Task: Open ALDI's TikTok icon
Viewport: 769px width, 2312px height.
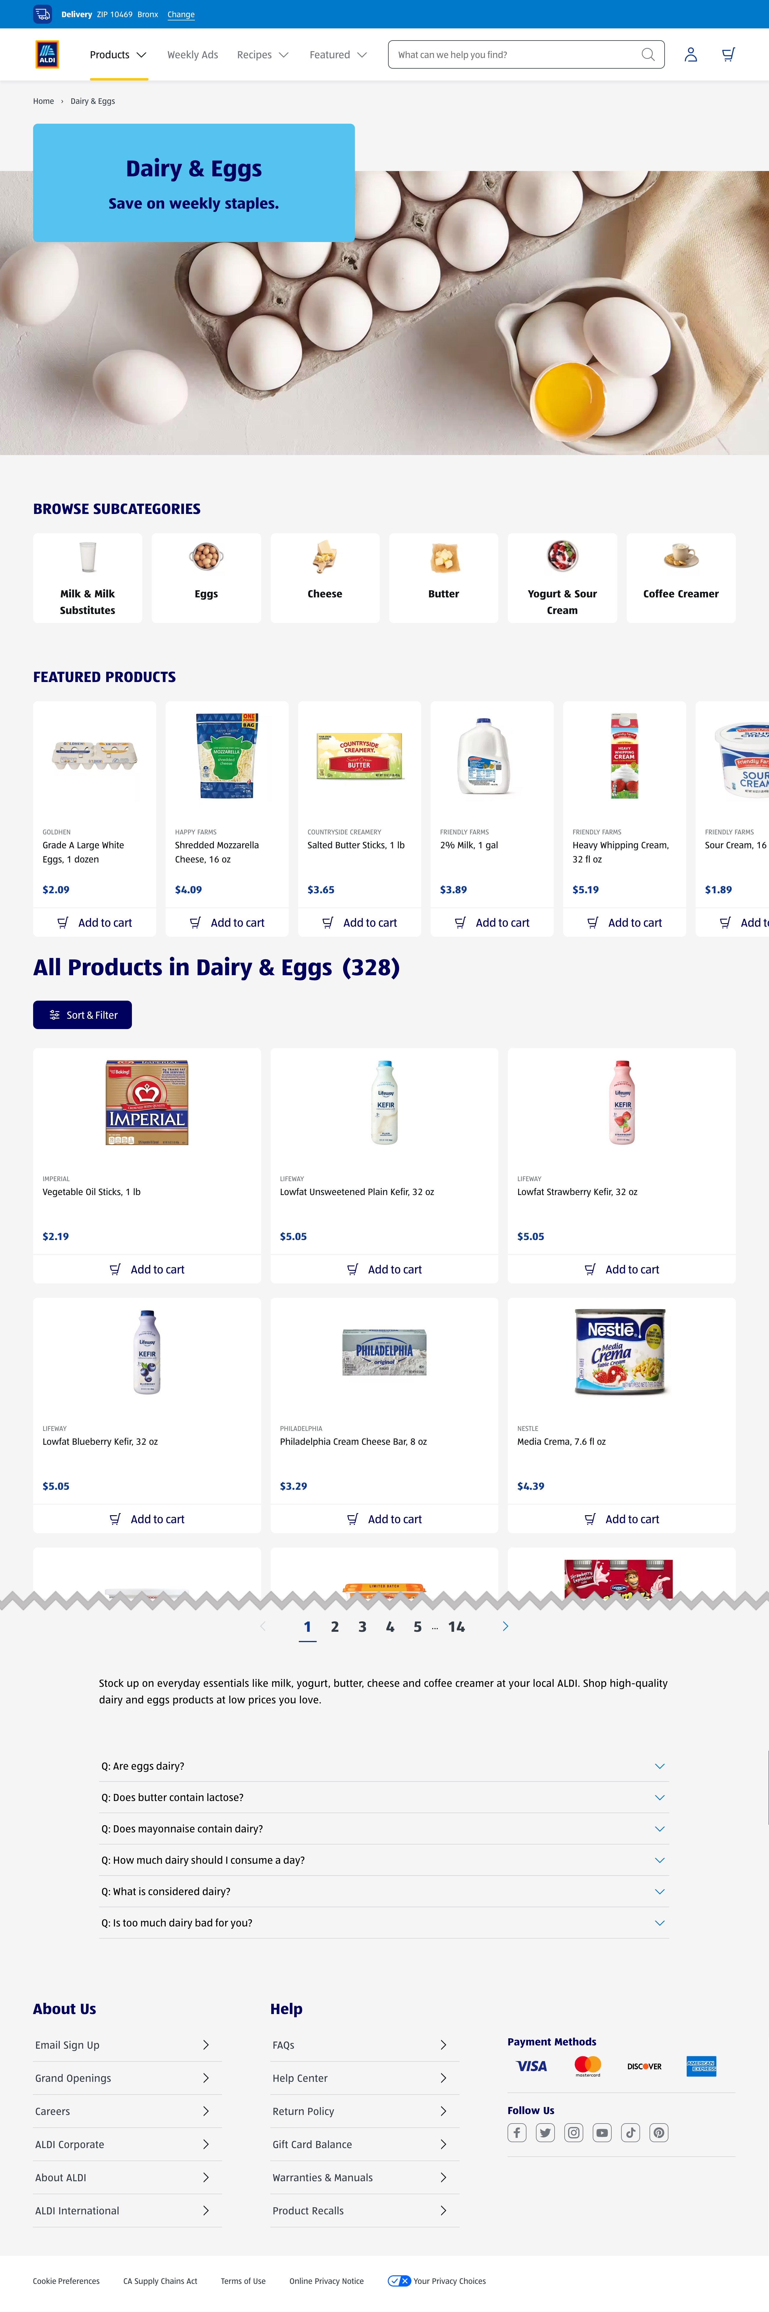Action: coord(631,2132)
